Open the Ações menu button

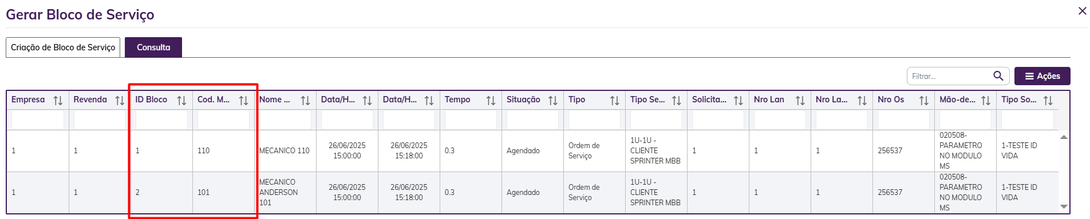coord(1042,76)
